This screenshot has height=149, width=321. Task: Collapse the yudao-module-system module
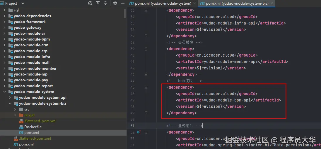4,92
